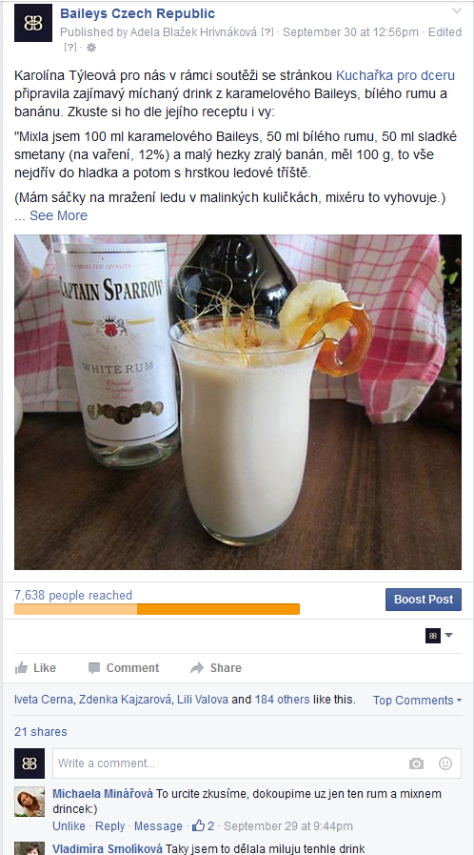Click the orange people reached bar
This screenshot has width=474, height=855.
(x=157, y=609)
